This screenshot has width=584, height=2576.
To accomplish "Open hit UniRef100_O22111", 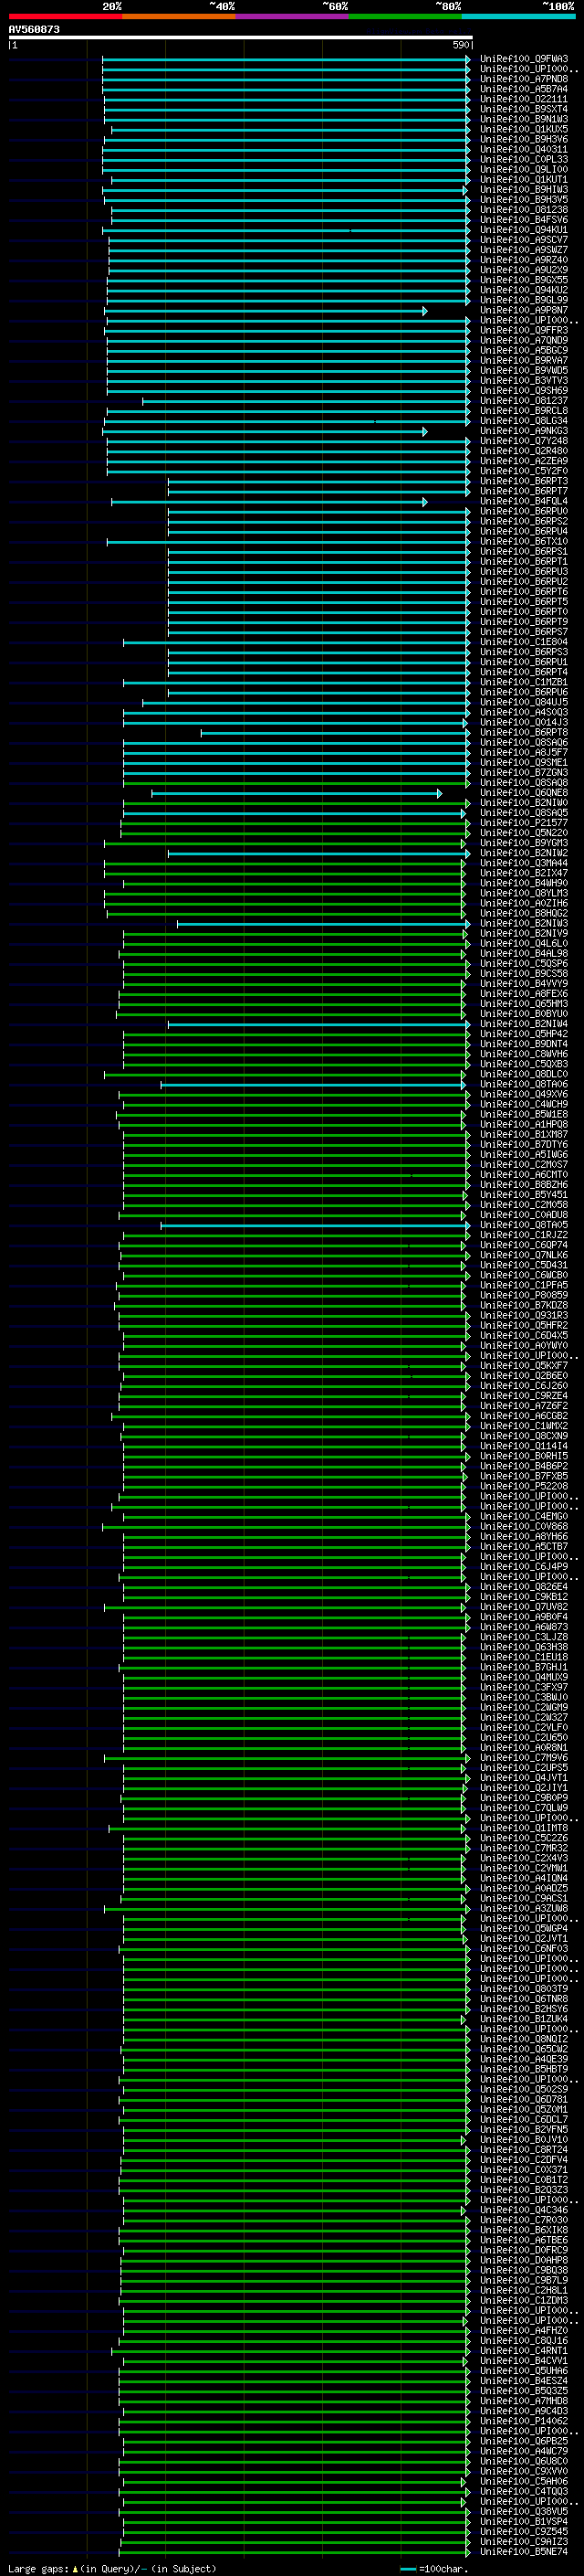I will pos(524,99).
